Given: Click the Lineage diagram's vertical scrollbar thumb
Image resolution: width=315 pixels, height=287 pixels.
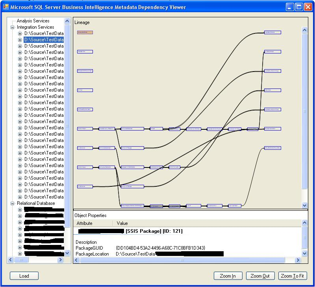Looking at the screenshot, I should [x=304, y=111].
